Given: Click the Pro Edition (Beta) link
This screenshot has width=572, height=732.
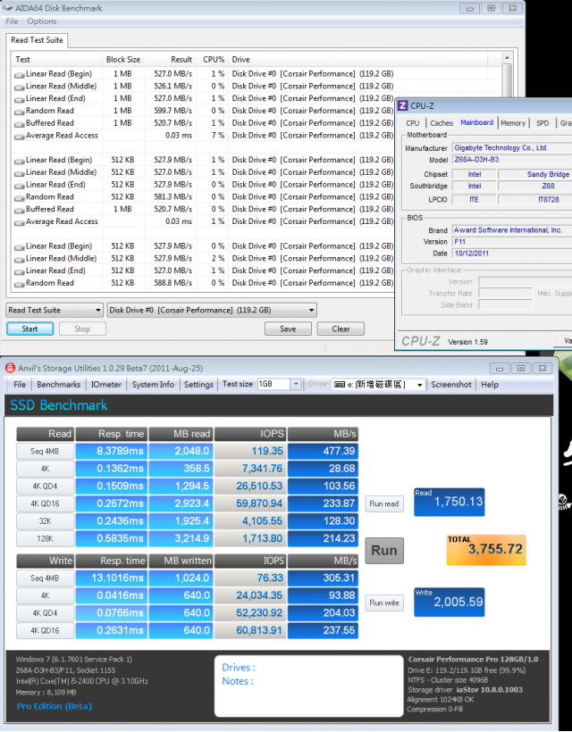Looking at the screenshot, I should 55,706.
